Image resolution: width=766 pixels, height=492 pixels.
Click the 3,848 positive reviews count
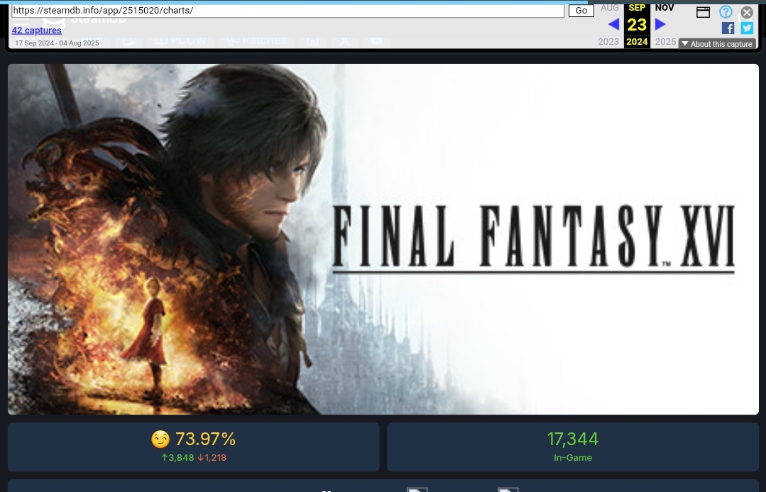(177, 458)
